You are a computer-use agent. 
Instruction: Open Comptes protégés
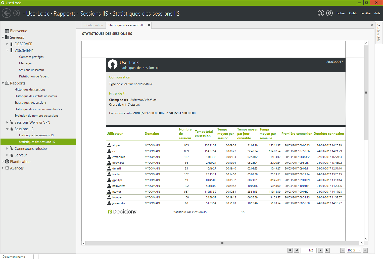31,57
